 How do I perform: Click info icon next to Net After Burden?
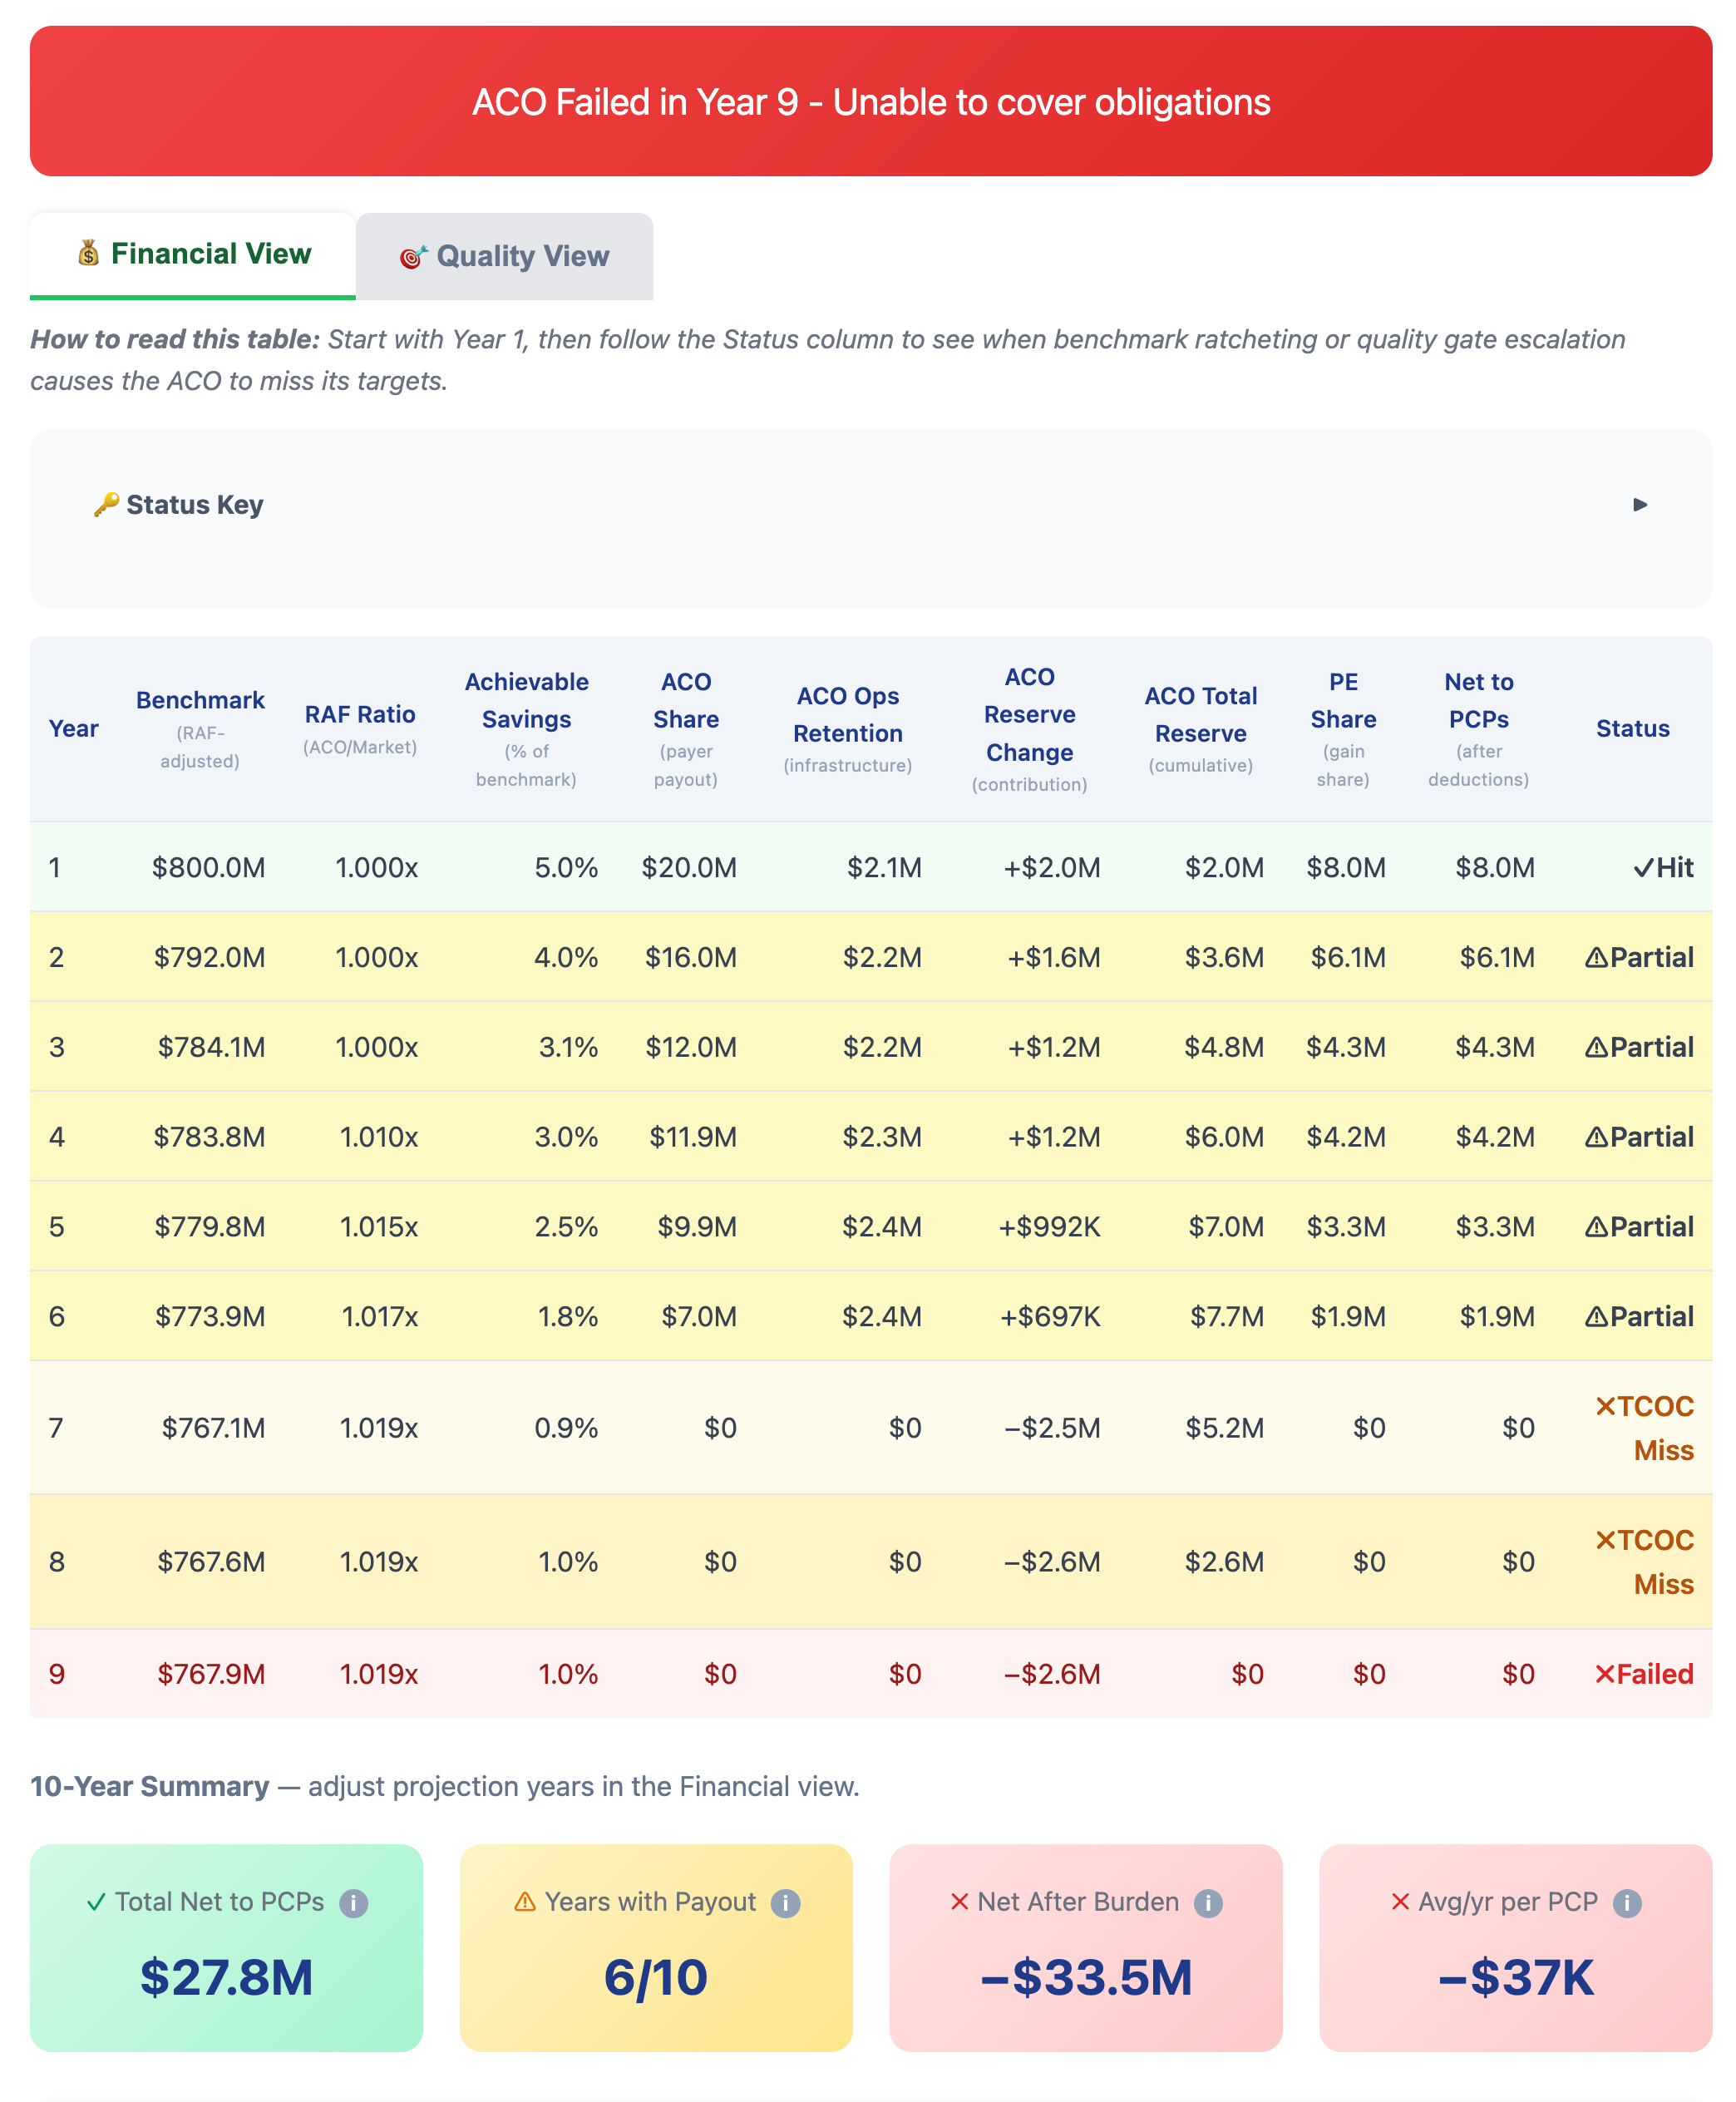click(x=1208, y=1903)
